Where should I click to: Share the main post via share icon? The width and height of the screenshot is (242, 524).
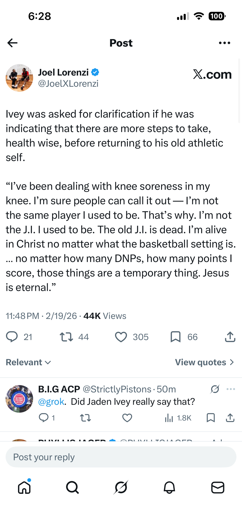230,337
